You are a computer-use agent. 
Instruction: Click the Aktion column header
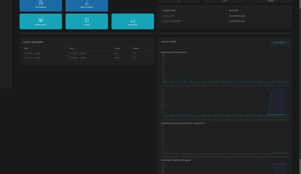click(x=117, y=48)
